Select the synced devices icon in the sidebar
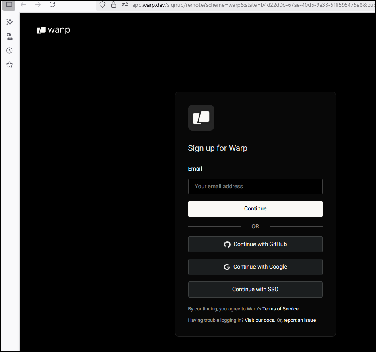376x352 pixels. click(x=10, y=36)
